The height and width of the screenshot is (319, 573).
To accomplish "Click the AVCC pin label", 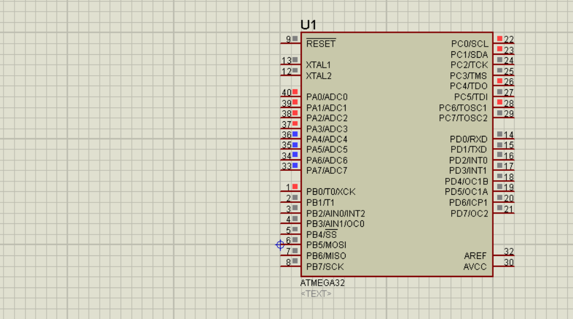I will coord(474,267).
